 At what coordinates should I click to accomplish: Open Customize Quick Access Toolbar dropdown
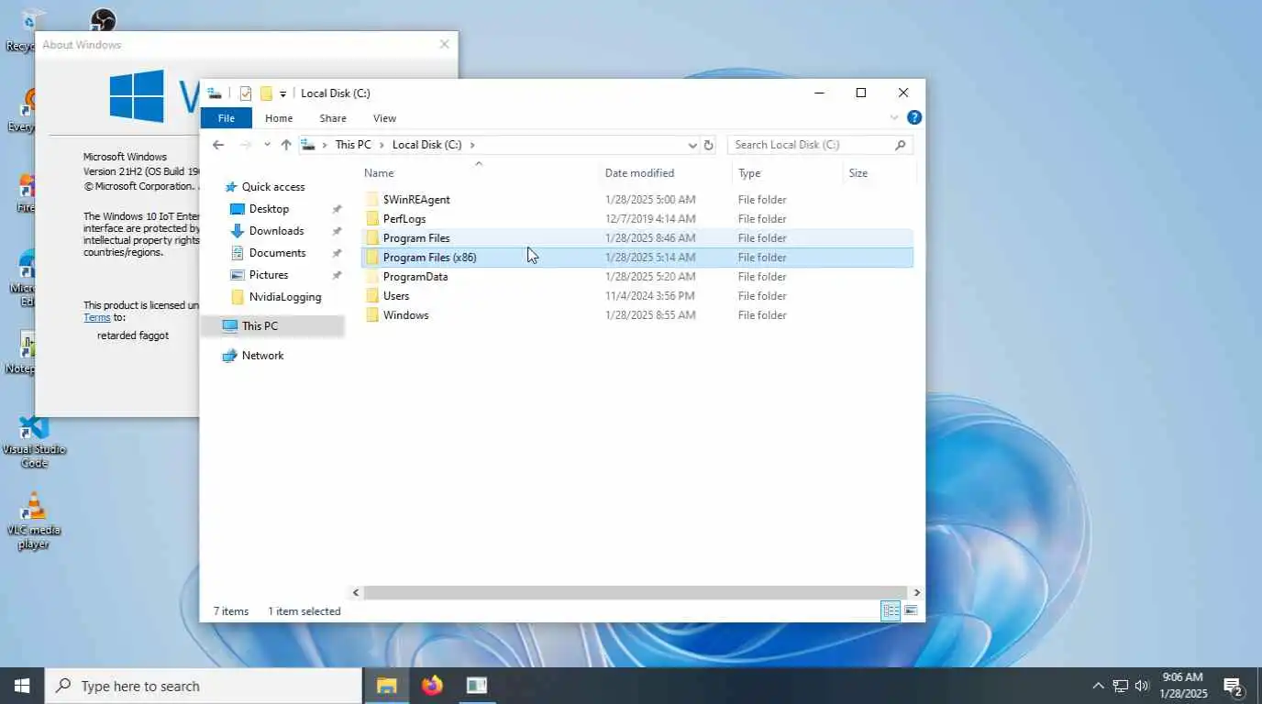tap(282, 93)
